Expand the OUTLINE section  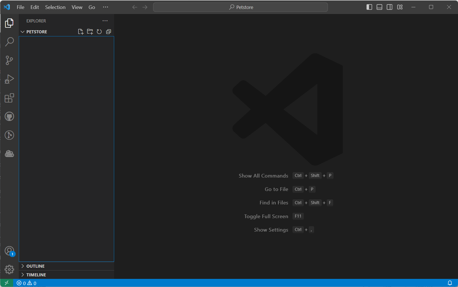coord(66,266)
